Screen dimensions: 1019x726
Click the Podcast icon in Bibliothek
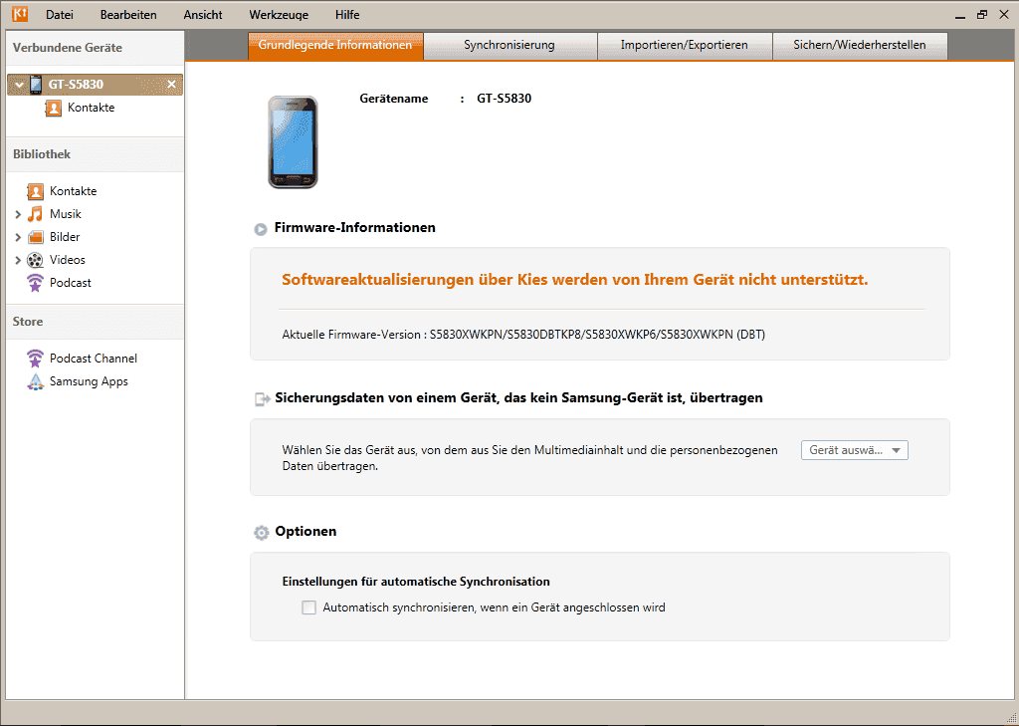(35, 283)
